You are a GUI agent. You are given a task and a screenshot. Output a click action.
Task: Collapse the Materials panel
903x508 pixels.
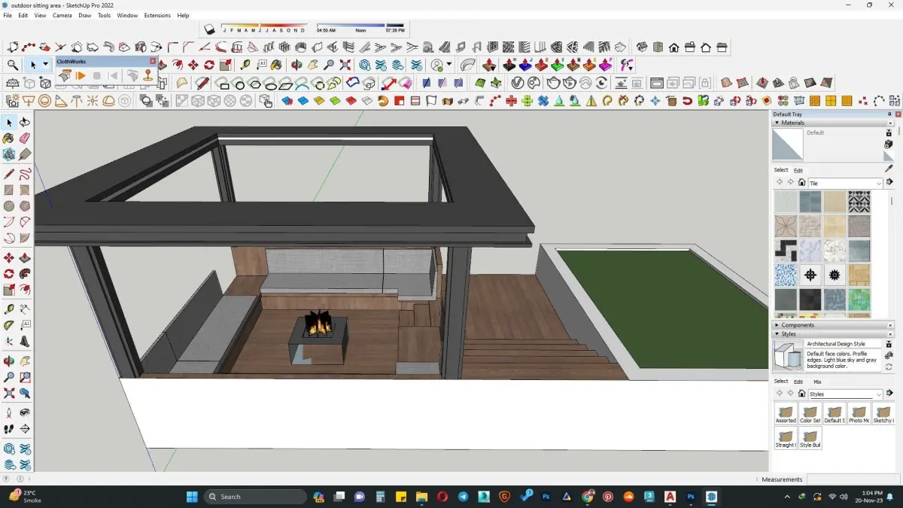[x=777, y=123]
